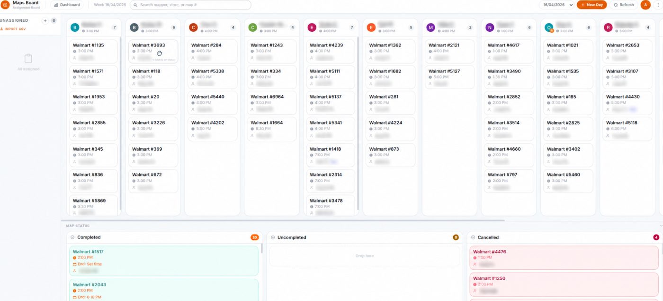Viewport: 663px width, 301px height.
Task: Open Walmart #4617 card
Action: [509, 51]
